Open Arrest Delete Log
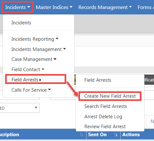The width and height of the screenshot is (154, 141). 103,117
